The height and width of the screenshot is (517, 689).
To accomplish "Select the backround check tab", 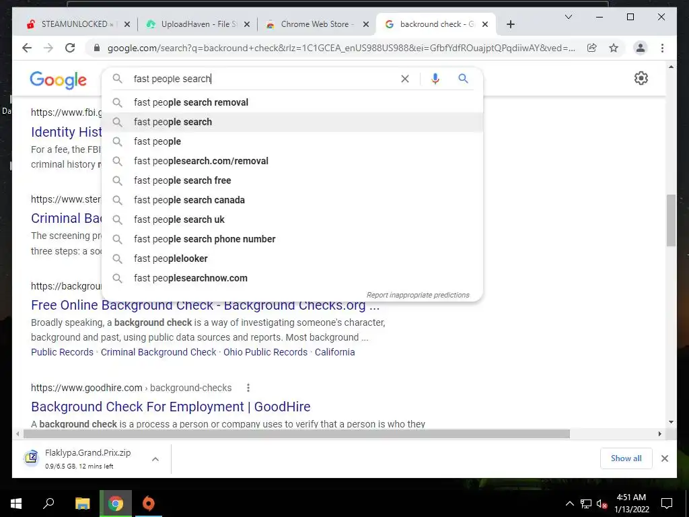I will [x=435, y=24].
